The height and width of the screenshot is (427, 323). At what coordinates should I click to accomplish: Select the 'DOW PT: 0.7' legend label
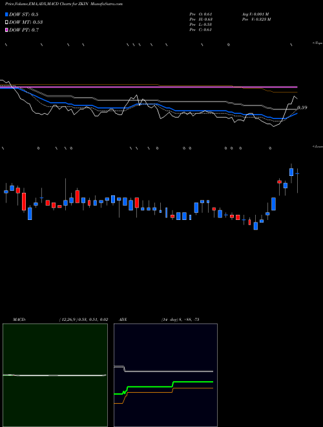point(24,30)
